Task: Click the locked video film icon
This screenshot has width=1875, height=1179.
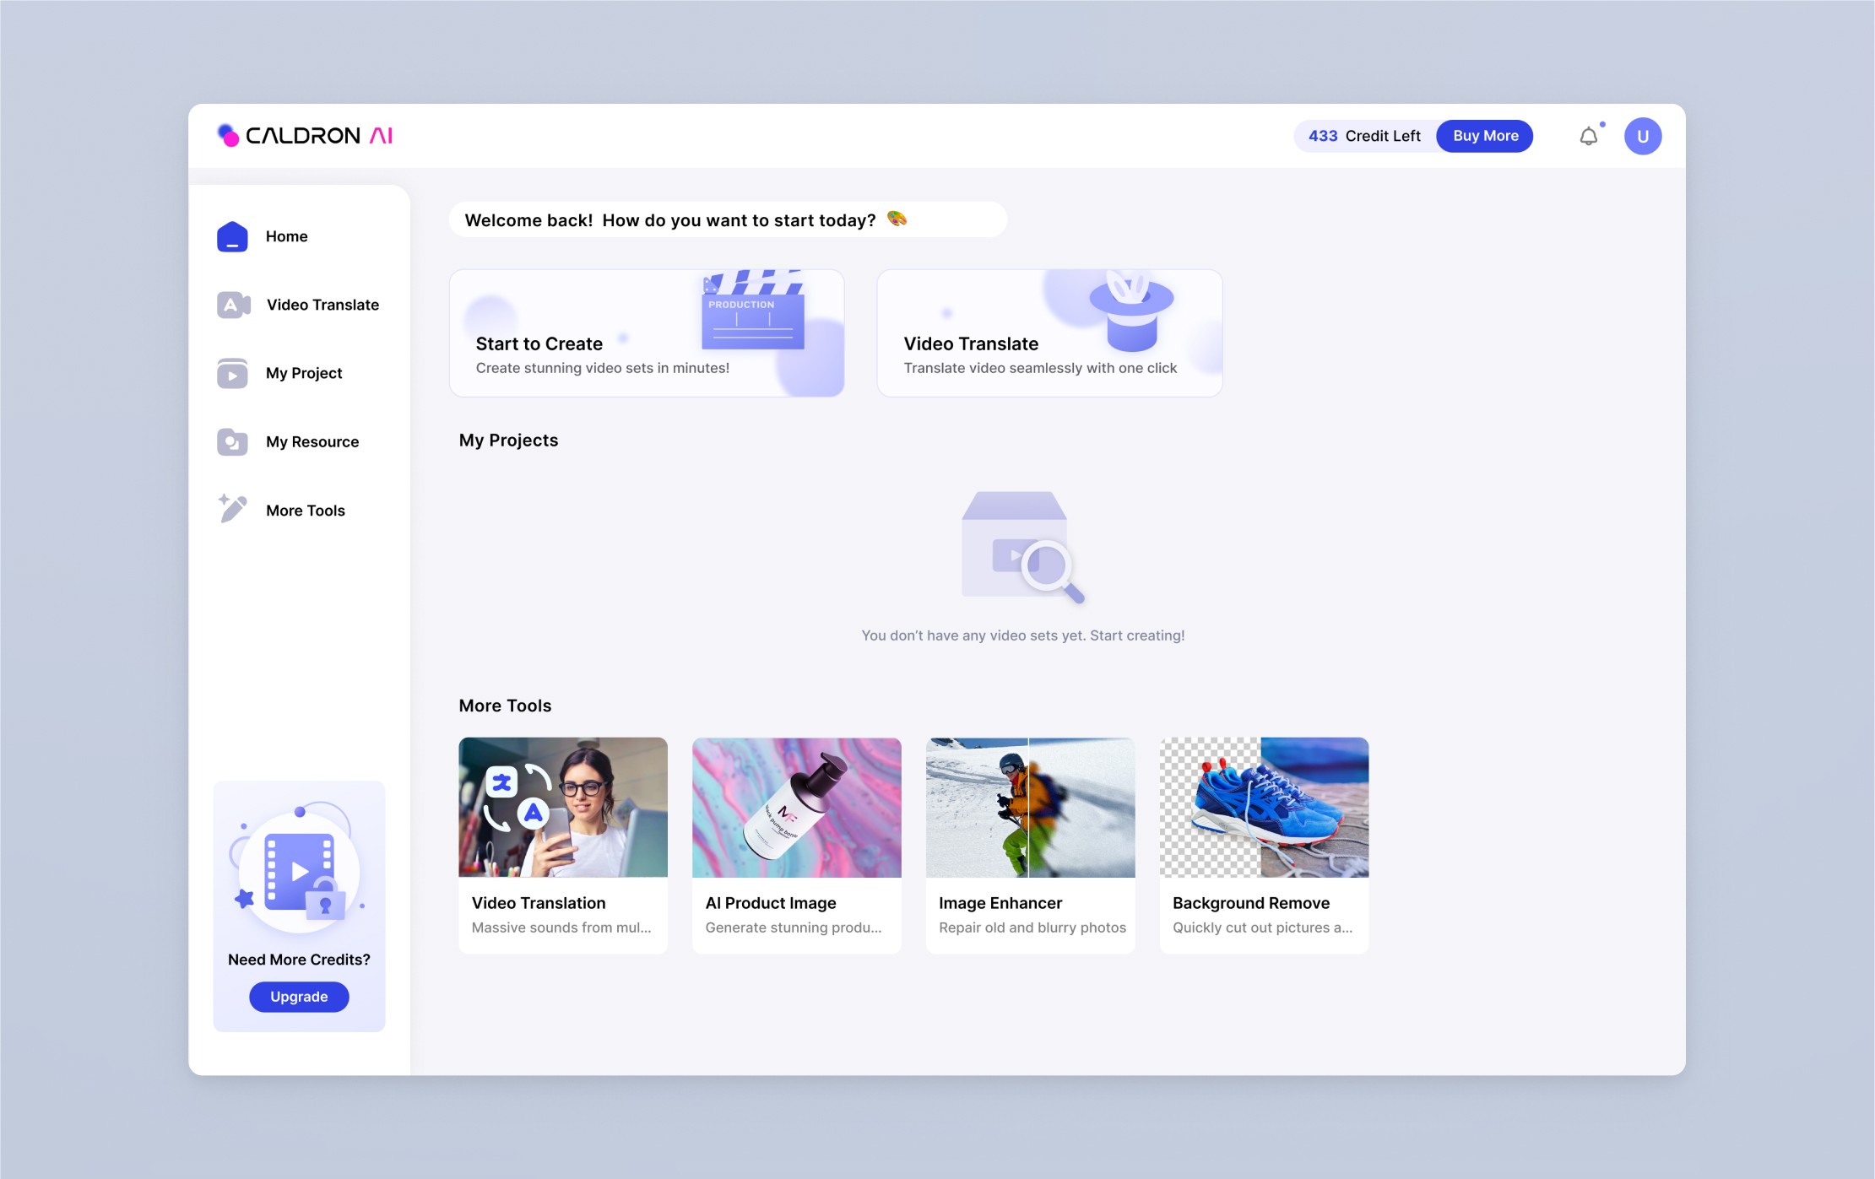Action: (x=301, y=873)
